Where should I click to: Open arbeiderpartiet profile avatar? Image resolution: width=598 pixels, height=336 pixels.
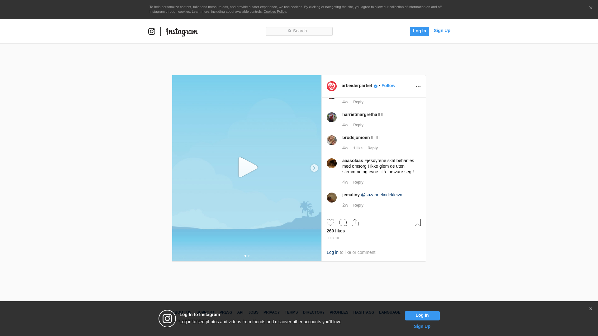point(332,86)
